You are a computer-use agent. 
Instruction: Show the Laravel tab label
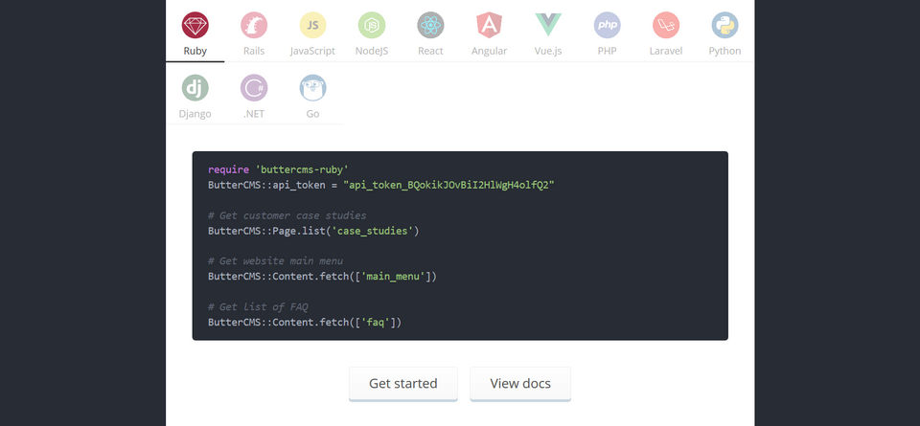pos(666,51)
